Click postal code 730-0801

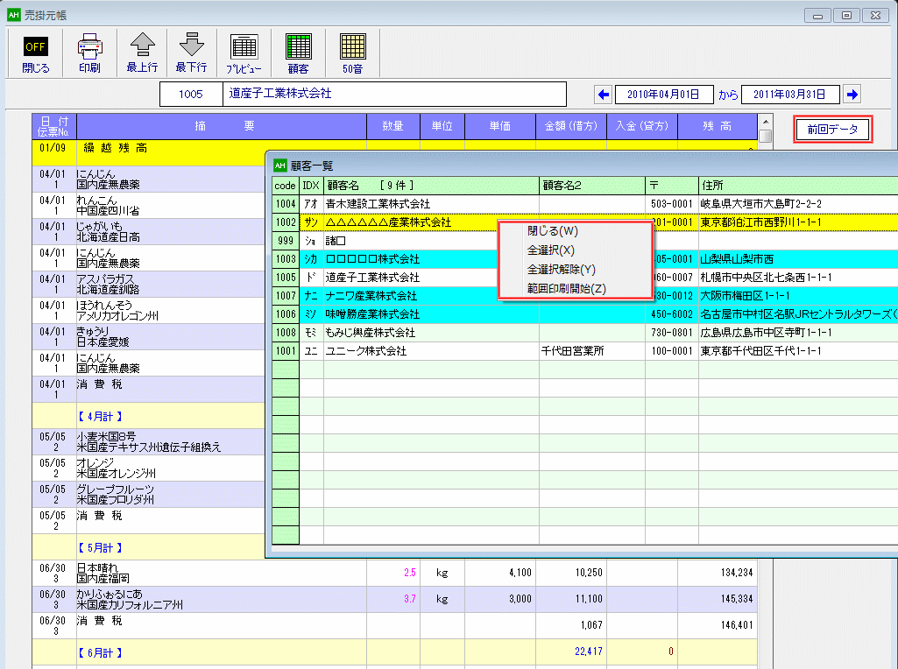tap(672, 333)
